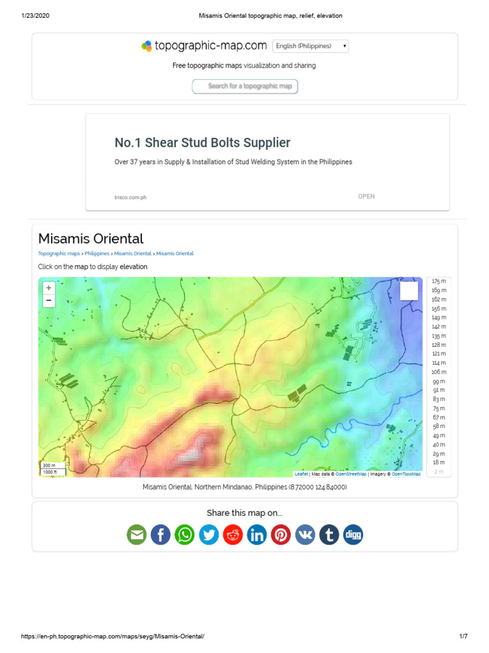Share map via Email icon
Screen dimensions: 489x653
coord(136,535)
